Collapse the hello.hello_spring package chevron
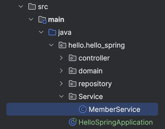 point(51,45)
